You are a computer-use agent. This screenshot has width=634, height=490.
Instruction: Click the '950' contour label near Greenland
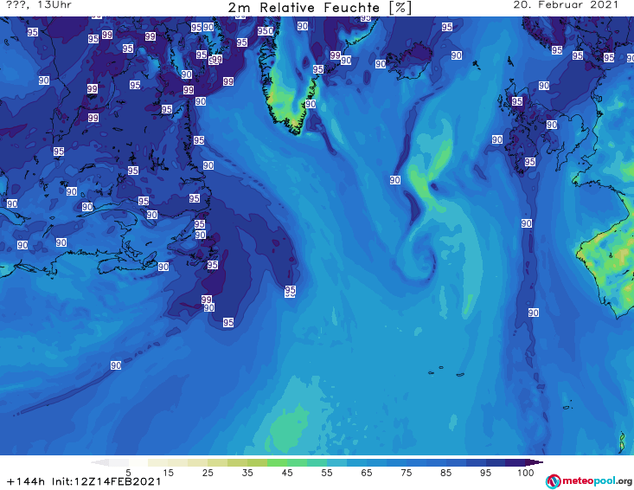266,31
